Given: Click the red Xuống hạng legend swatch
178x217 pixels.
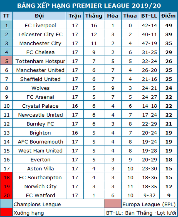Looking at the screenshot, I should [7, 213].
